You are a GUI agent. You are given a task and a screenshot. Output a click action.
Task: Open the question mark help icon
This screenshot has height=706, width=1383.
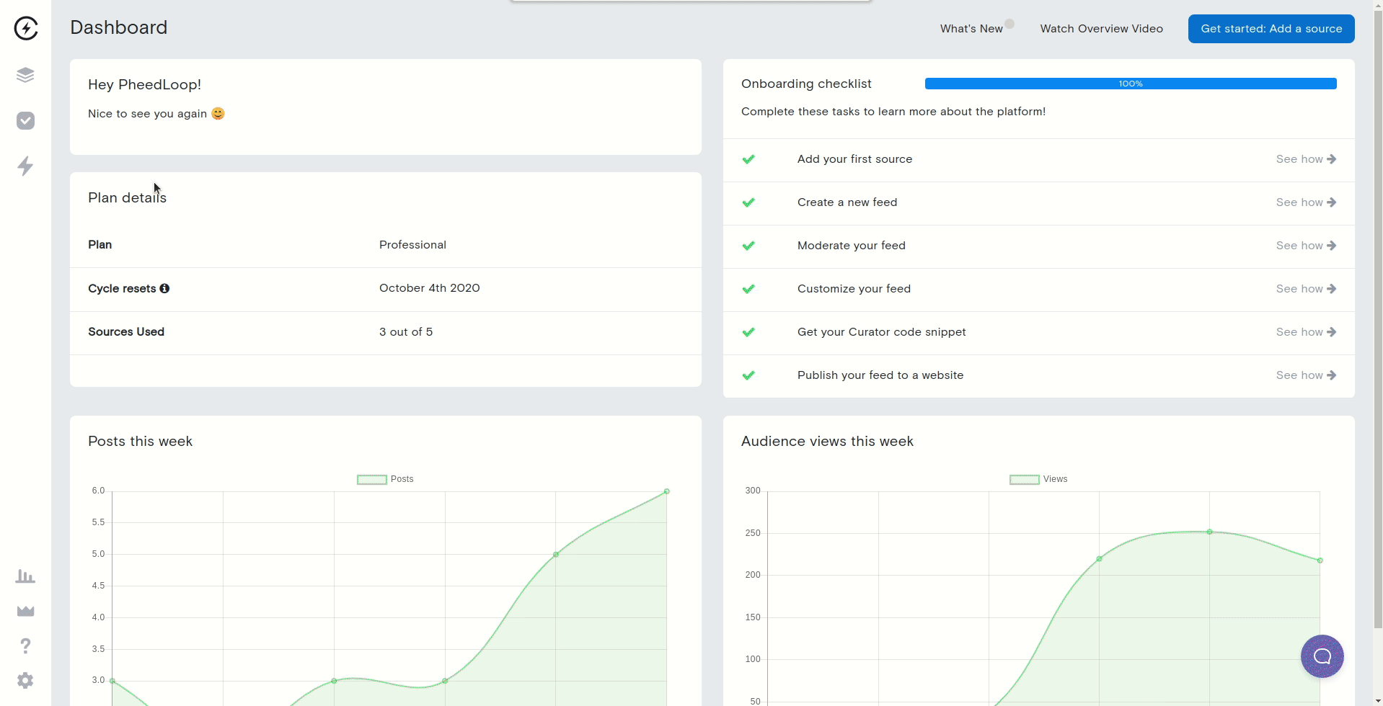coord(25,645)
